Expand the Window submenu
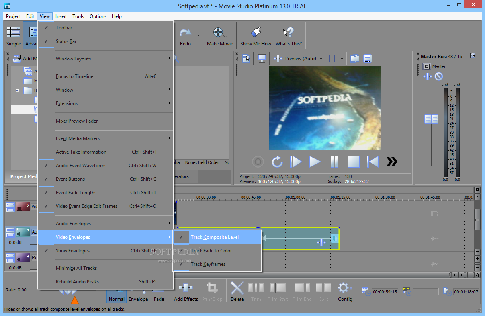The width and height of the screenshot is (485, 316). 106,90
